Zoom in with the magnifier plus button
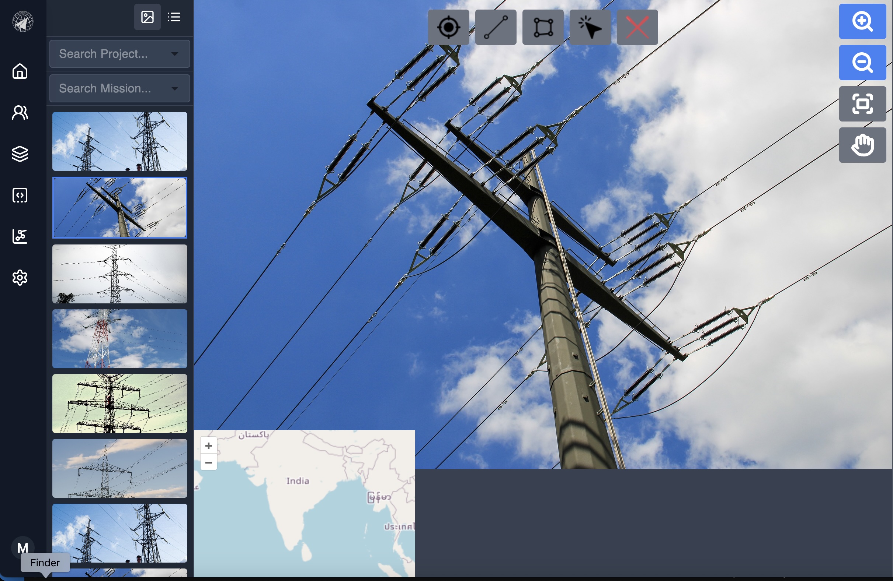 point(862,21)
